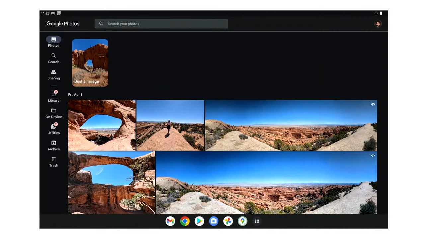Open the Photos tab in the sidebar
The image size is (425, 239).
(54, 42)
